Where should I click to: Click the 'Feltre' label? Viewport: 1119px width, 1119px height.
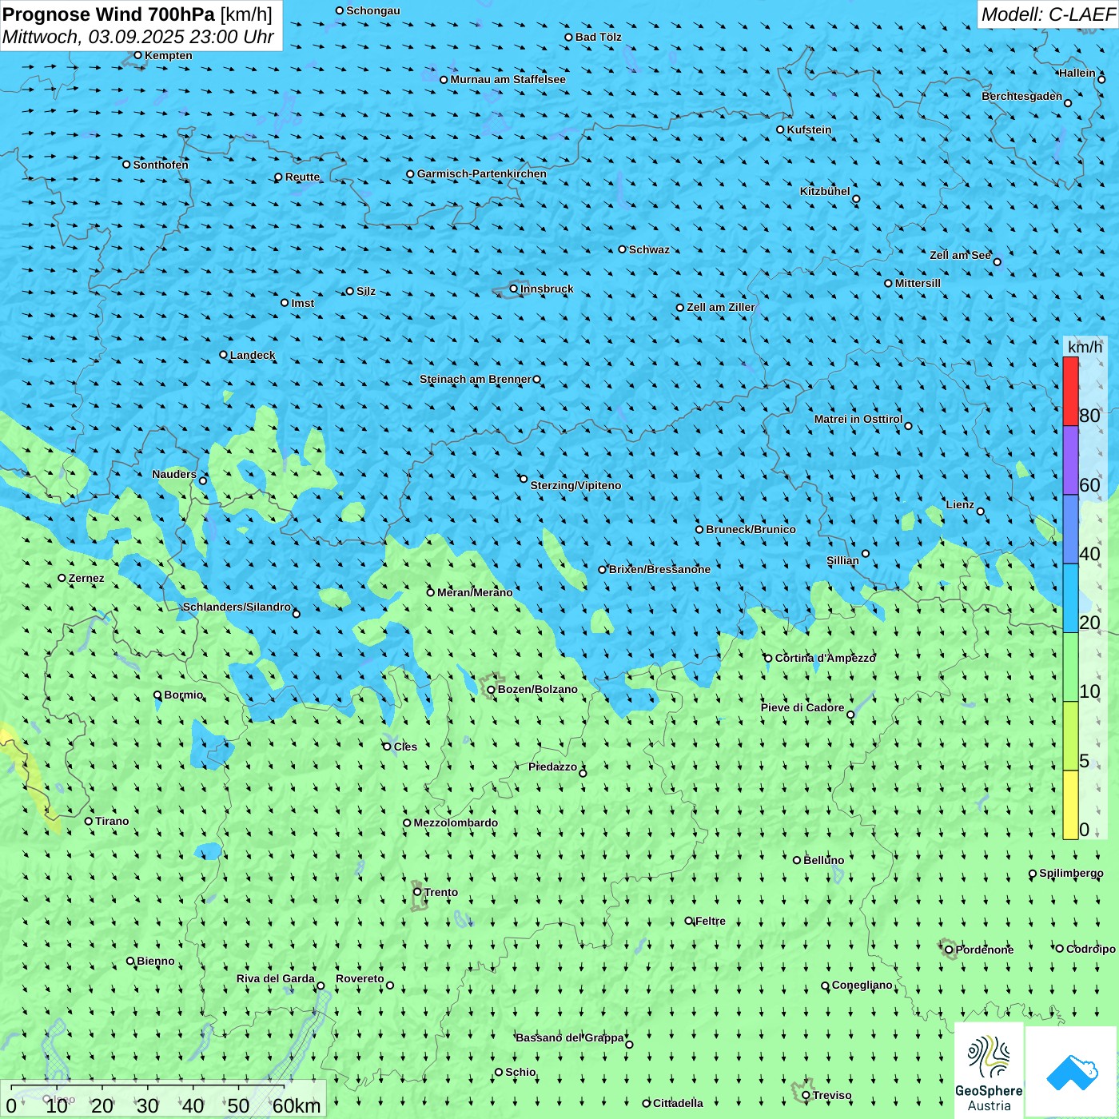pyautogui.click(x=711, y=921)
